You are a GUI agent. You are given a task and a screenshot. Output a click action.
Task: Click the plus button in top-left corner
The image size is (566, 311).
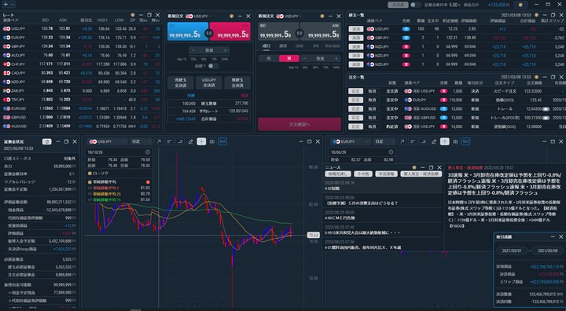(x=6, y=5)
